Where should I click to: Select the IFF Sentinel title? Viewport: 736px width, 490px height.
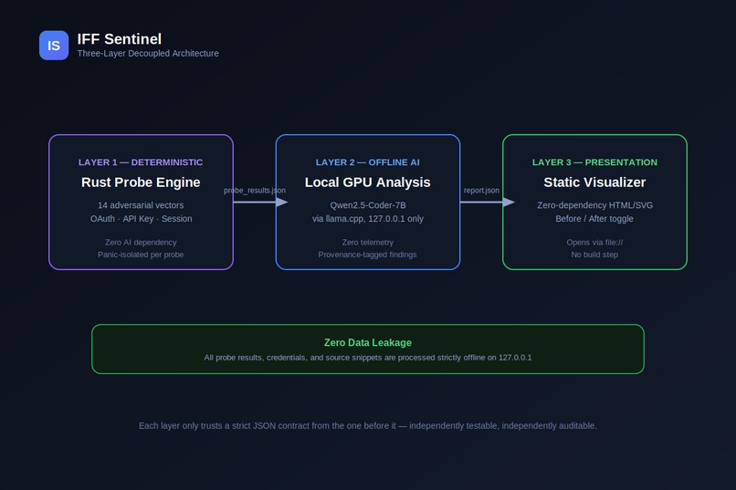(120, 39)
